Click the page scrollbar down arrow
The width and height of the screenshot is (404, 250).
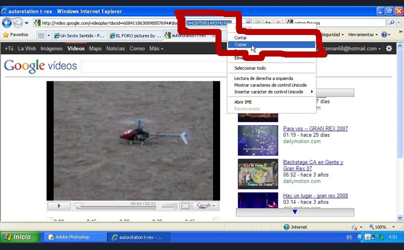point(400,218)
